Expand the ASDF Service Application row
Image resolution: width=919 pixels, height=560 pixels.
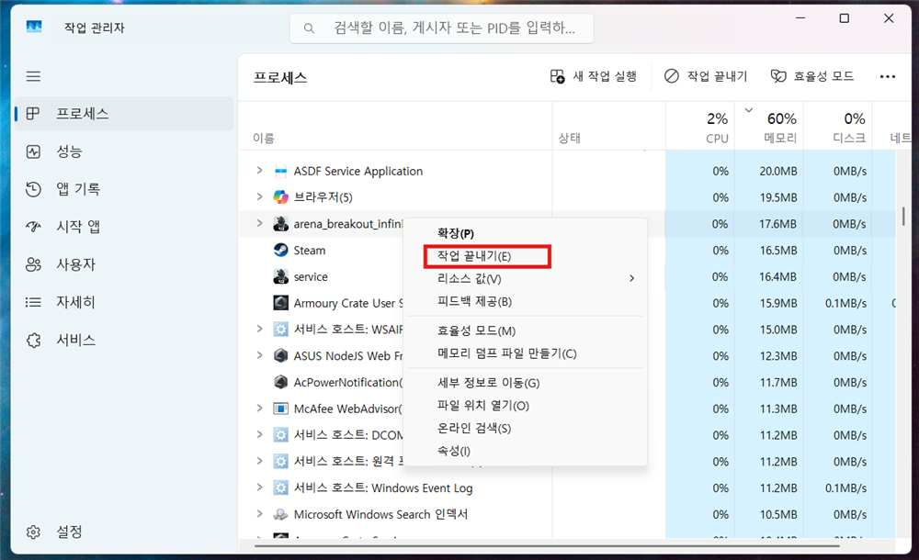pyautogui.click(x=259, y=171)
